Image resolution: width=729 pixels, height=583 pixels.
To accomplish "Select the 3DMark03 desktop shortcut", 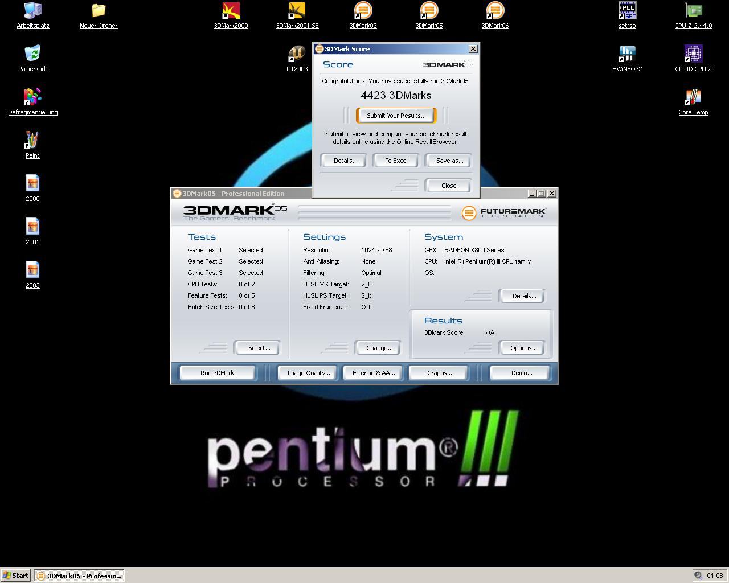I will click(363, 15).
